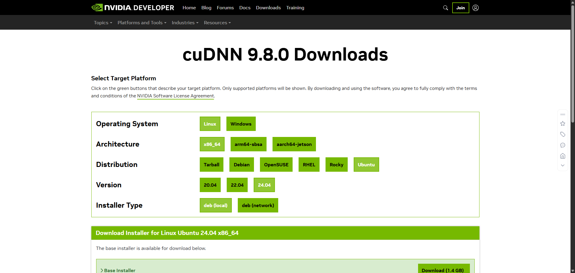575x273 pixels.
Task: Open NVIDIA Software License Agreement link
Action: click(175, 96)
